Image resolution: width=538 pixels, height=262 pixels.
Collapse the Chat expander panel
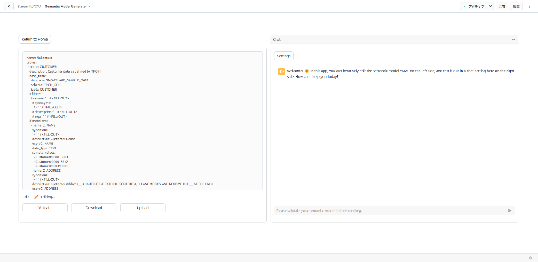pyautogui.click(x=513, y=39)
